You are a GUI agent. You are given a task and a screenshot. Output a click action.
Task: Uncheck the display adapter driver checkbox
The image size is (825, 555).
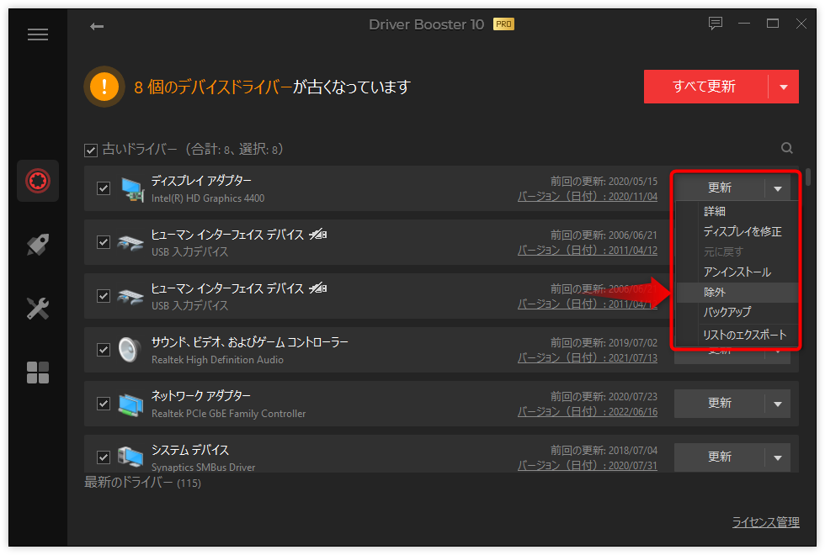point(104,188)
